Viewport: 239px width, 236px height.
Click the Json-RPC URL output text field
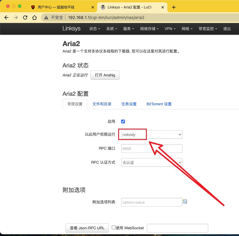(x=177, y=228)
